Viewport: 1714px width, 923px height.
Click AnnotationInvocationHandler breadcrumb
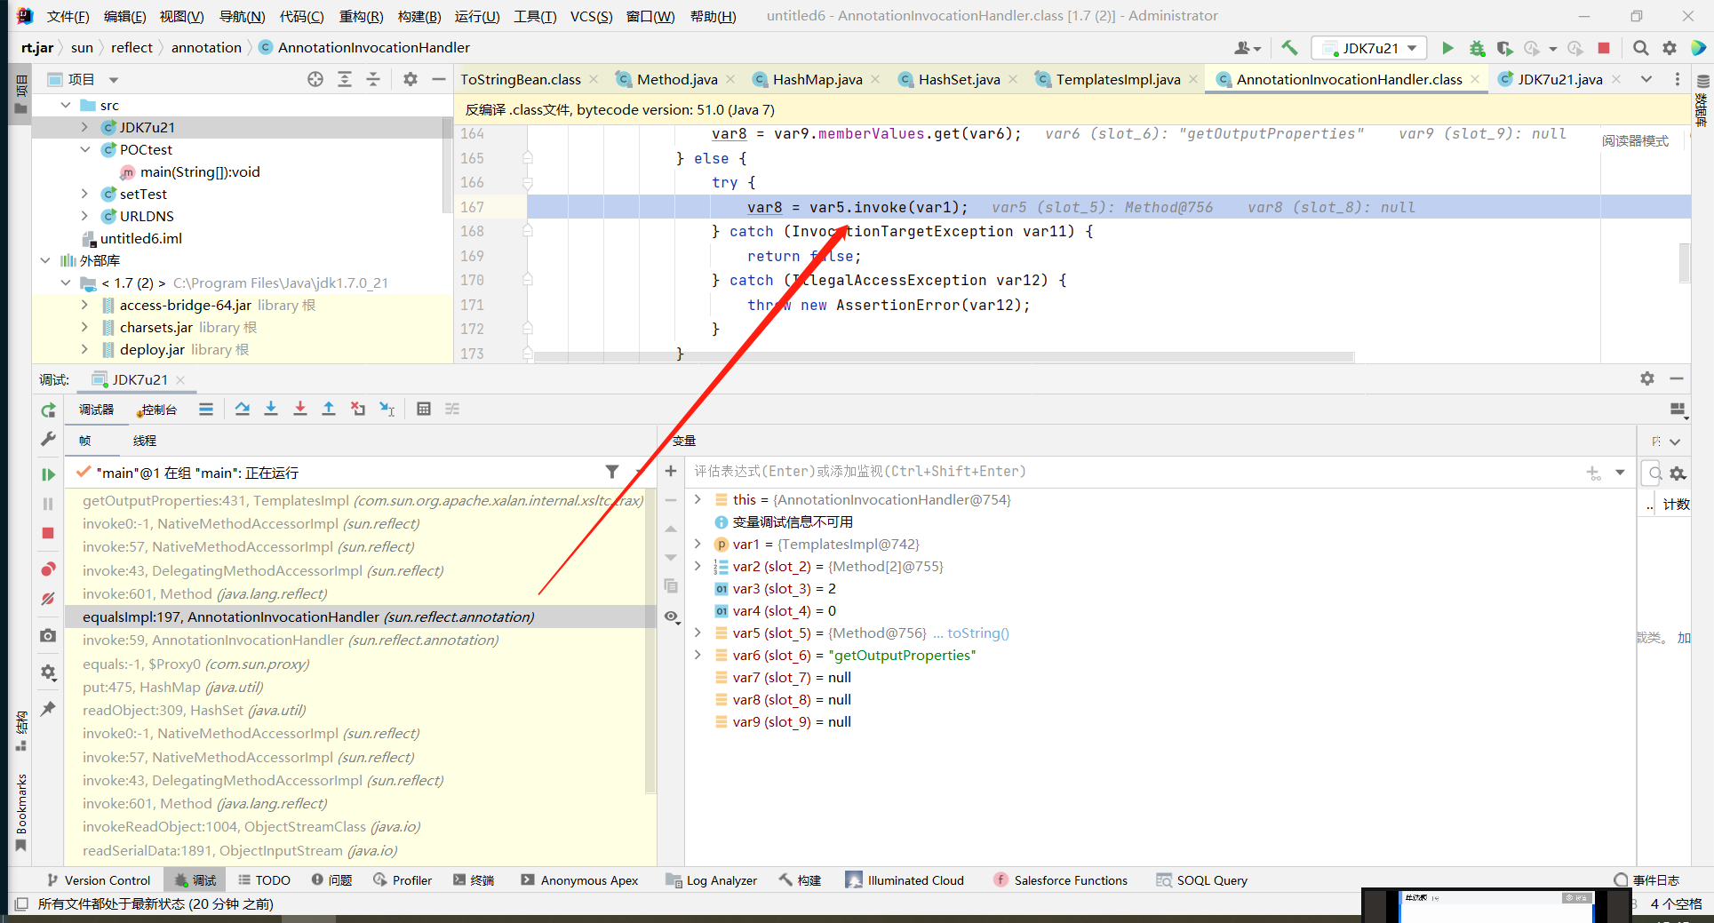tap(373, 47)
